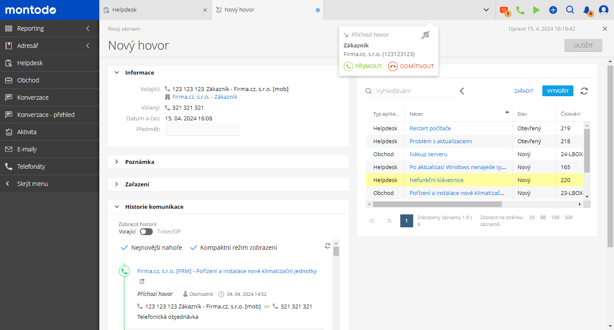Open the user profile avatar

pyautogui.click(x=603, y=10)
